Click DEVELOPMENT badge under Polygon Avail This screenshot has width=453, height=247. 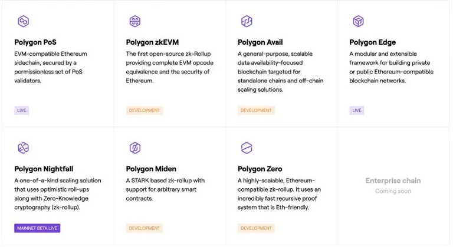(256, 111)
